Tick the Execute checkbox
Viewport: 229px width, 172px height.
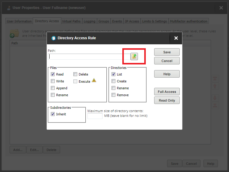coord(75,81)
